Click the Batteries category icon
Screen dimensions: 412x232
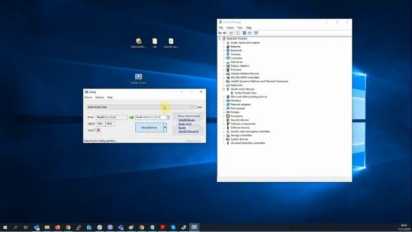(228, 46)
